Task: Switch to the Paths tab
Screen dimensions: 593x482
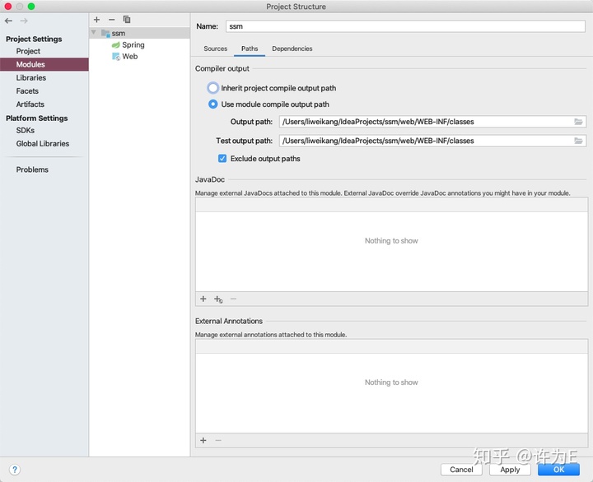Action: click(250, 49)
